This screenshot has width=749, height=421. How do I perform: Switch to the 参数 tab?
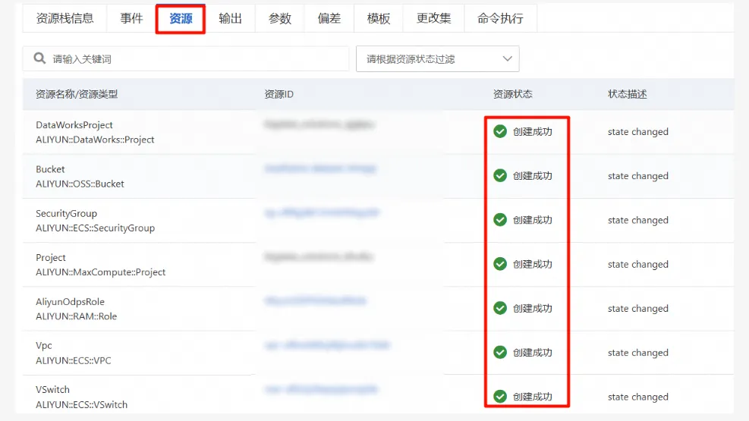(280, 19)
